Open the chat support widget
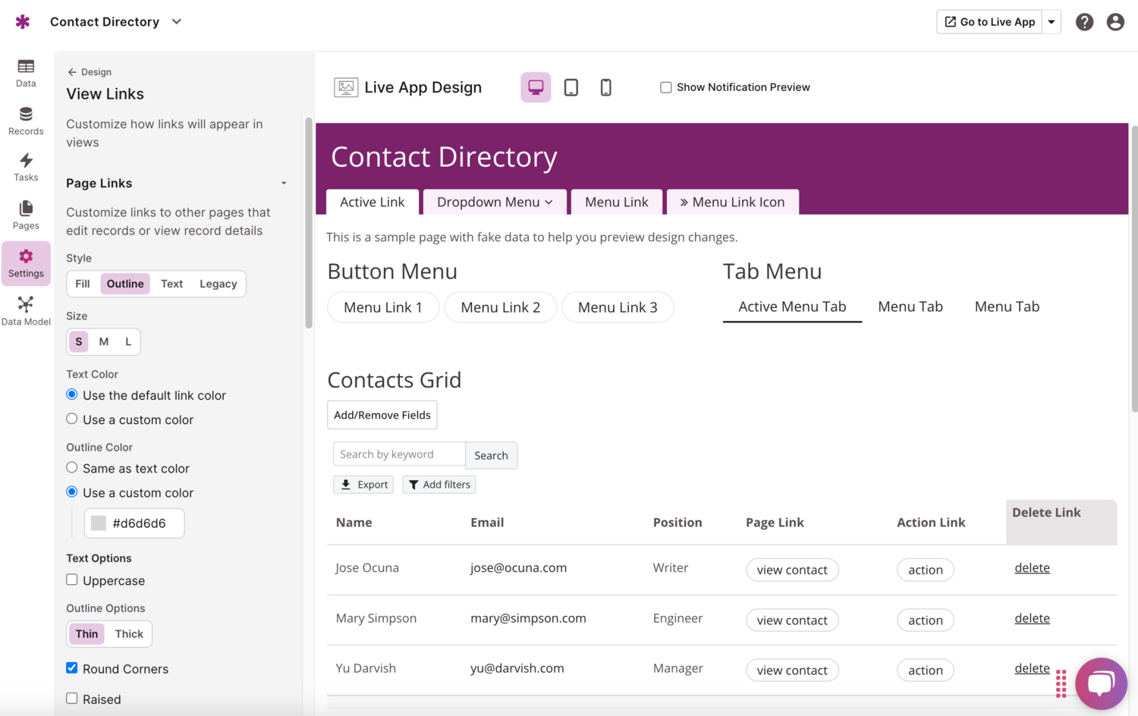Screen dimensions: 1138x716 1100,683
